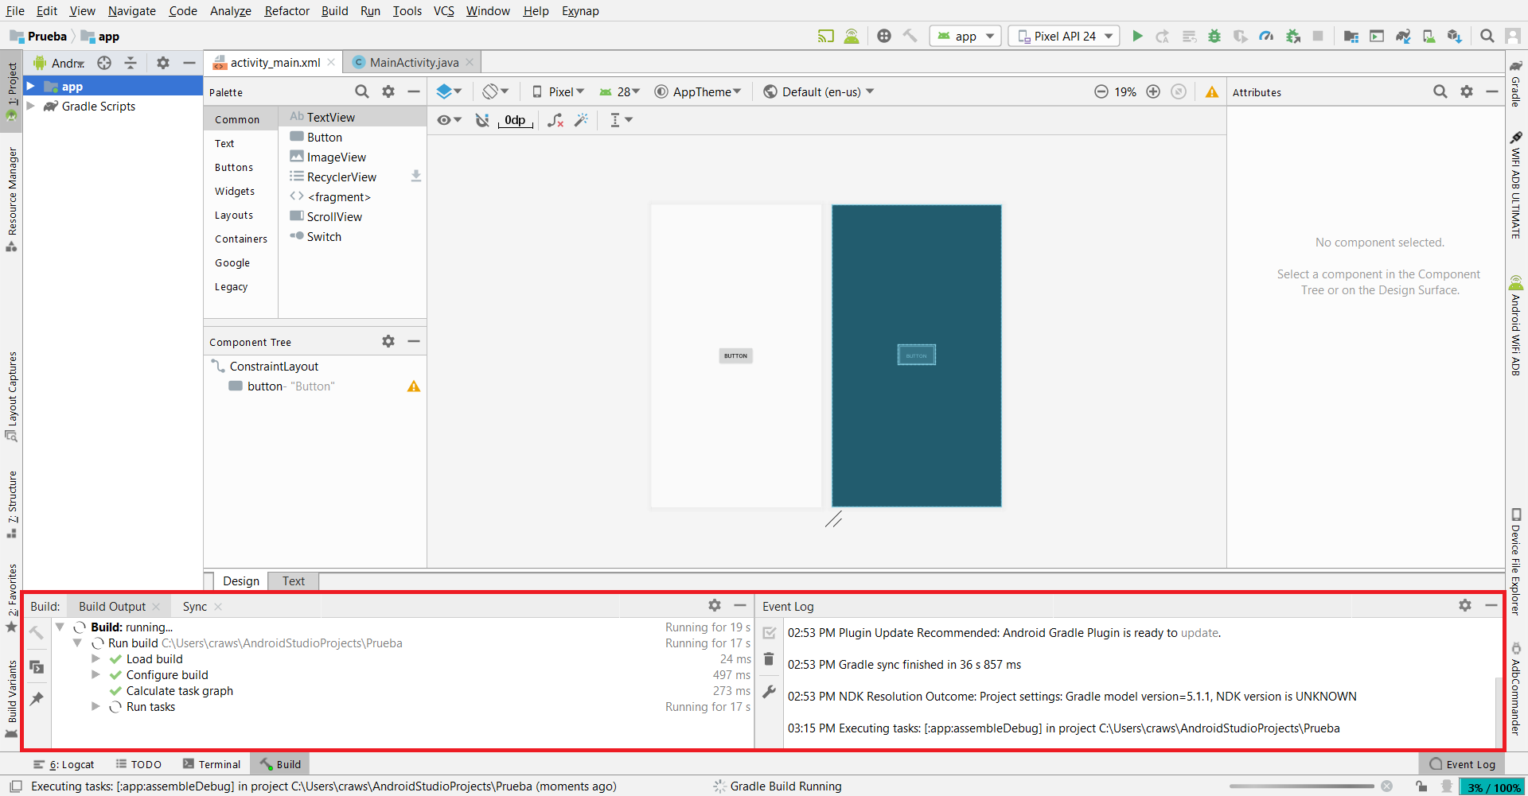Click the scroll from source target icon in Project panel
Screen dimensions: 1528x796
click(x=104, y=63)
